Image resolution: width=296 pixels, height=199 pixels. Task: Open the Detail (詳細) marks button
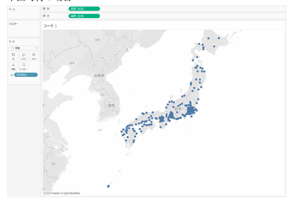click(13, 66)
